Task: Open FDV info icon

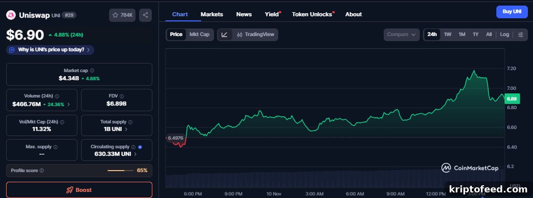Action: click(122, 96)
